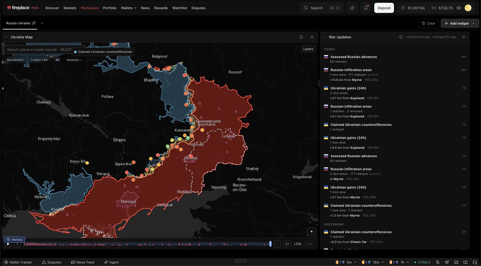Zoom in on the map
This screenshot has height=266, width=481.
(311, 232)
